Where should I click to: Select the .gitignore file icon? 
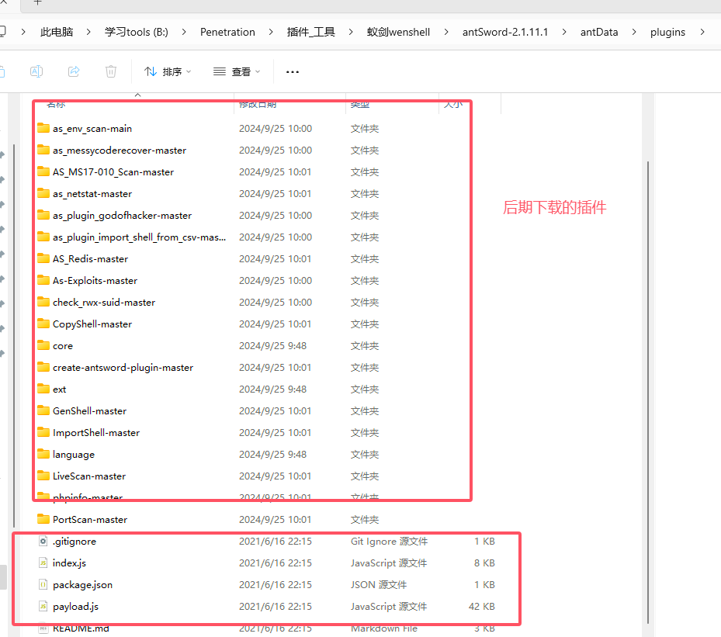(43, 542)
